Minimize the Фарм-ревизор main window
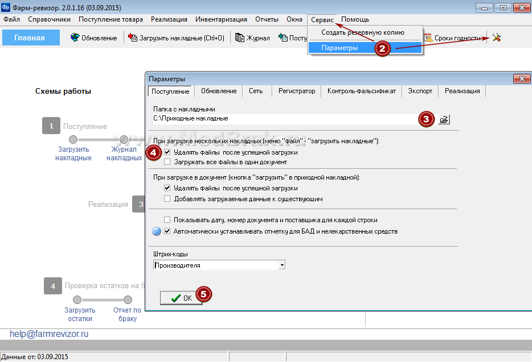 (x=485, y=7)
